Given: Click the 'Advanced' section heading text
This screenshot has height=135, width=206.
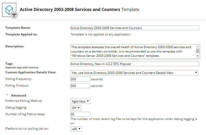Looking at the screenshot, I should coord(18,96).
